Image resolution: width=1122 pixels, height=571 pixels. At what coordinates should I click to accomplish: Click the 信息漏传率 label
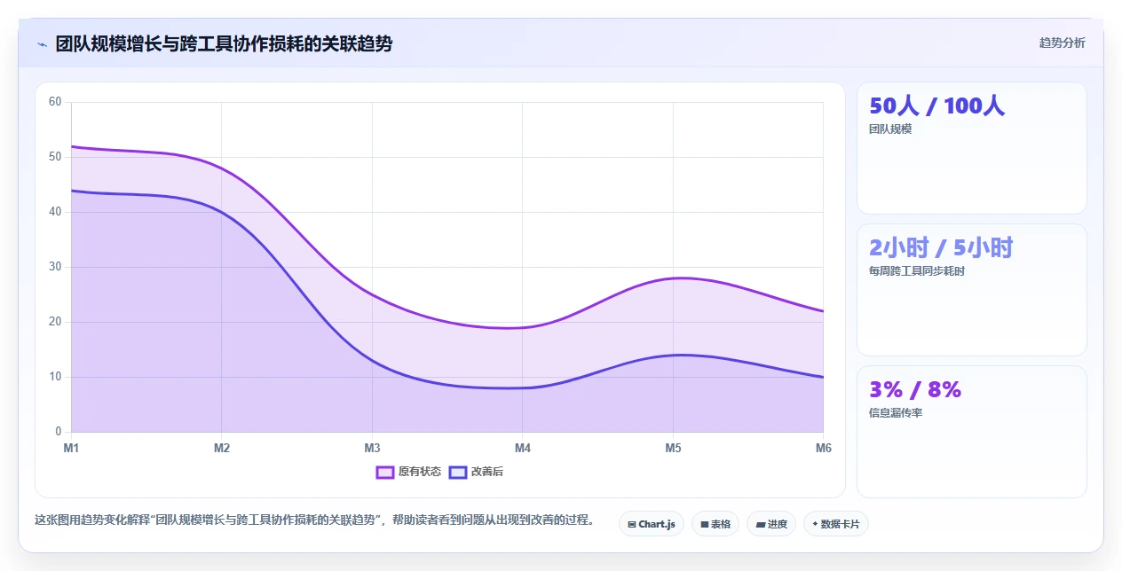pos(896,413)
